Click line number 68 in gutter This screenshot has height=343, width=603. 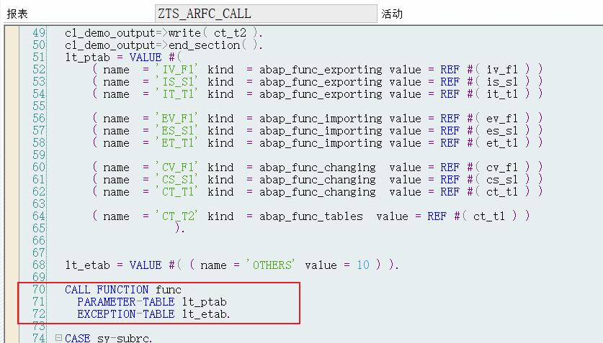point(39,265)
